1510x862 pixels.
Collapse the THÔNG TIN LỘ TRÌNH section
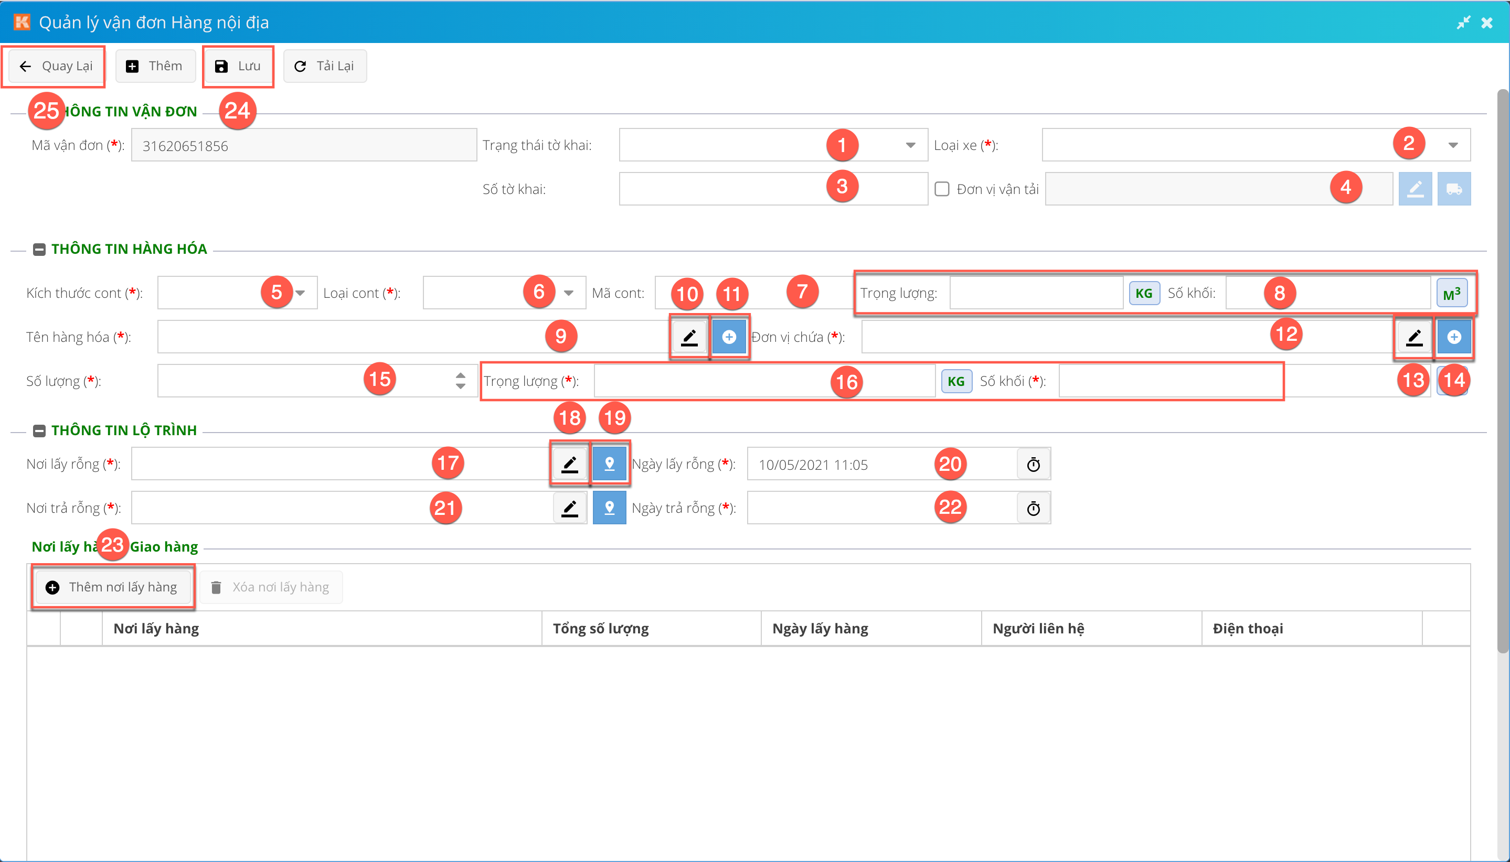click(x=39, y=430)
